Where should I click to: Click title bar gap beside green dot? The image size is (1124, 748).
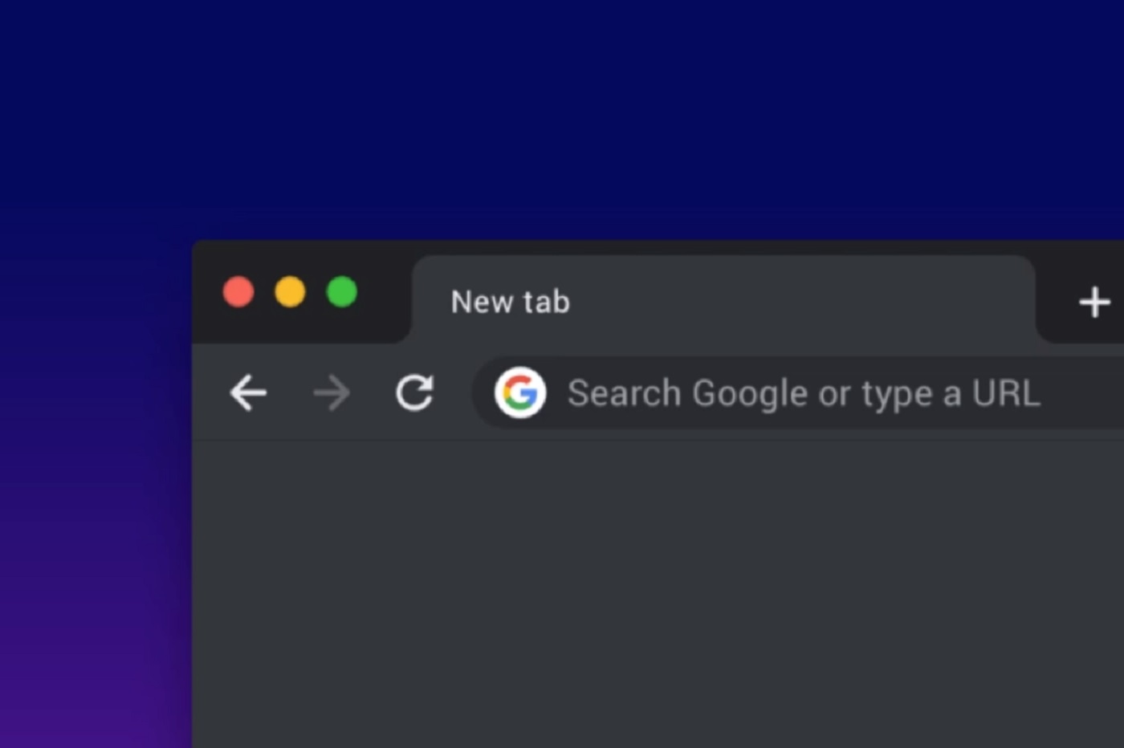click(383, 292)
